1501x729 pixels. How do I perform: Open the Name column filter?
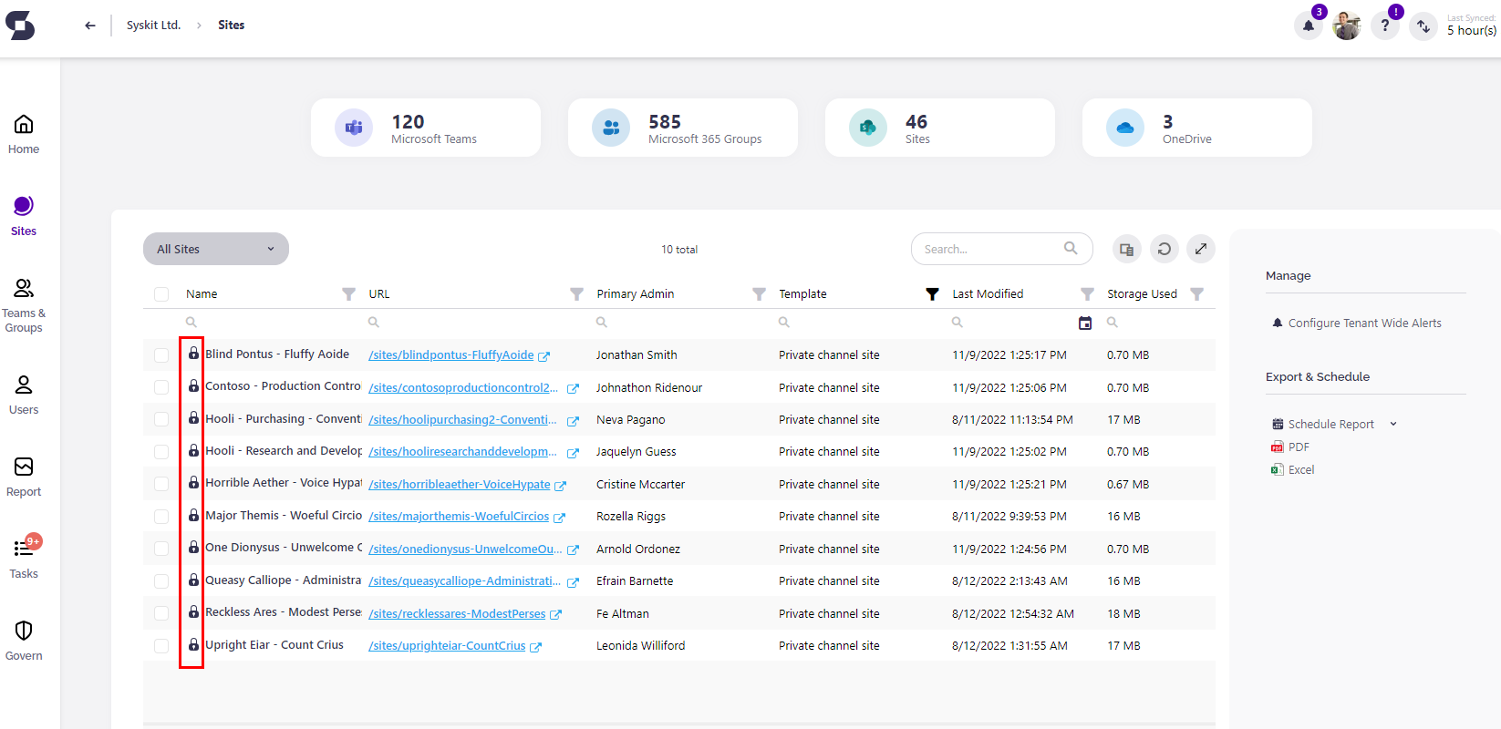click(348, 293)
